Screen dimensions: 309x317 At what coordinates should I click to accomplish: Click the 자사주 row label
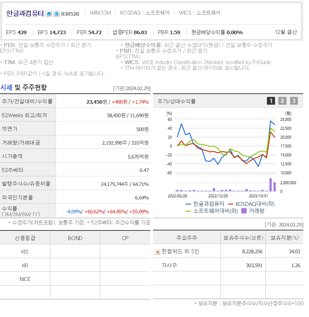169,265
